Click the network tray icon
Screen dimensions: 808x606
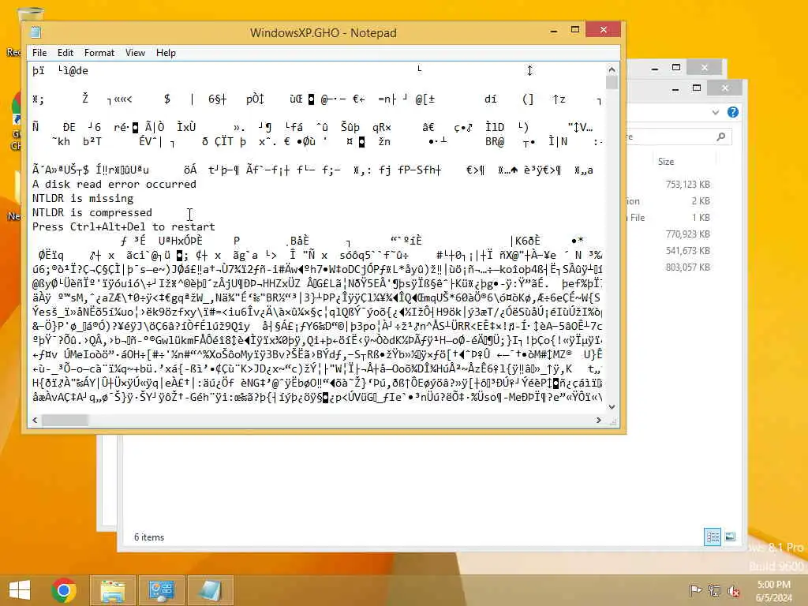(715, 590)
